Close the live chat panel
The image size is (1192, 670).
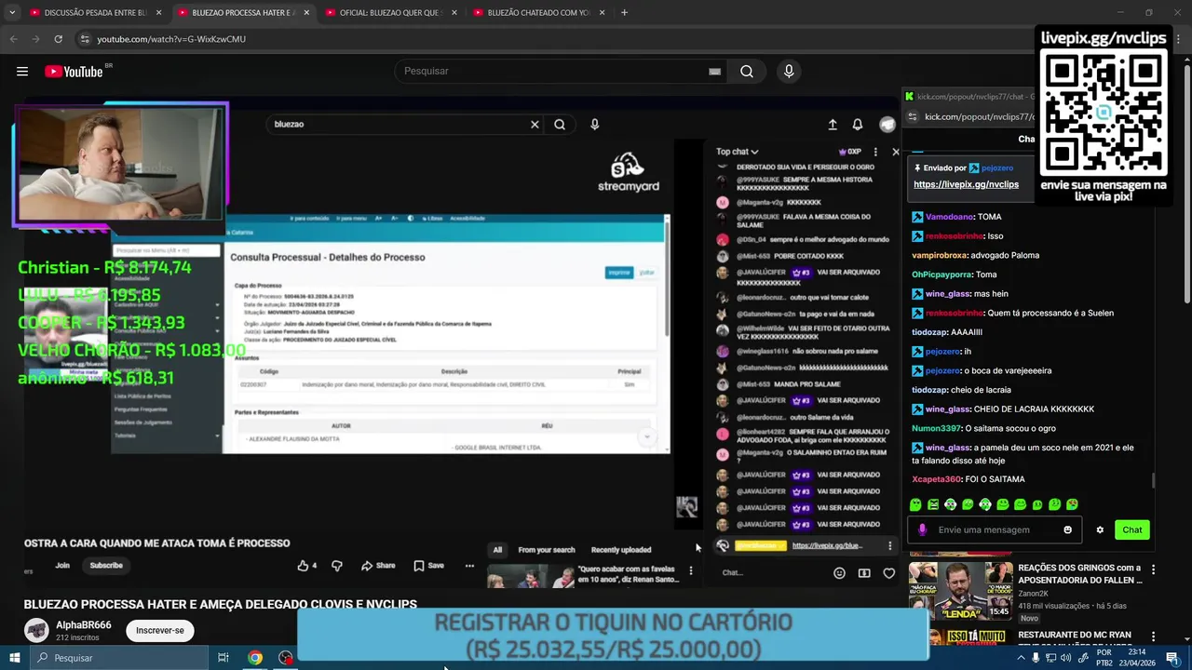896,152
